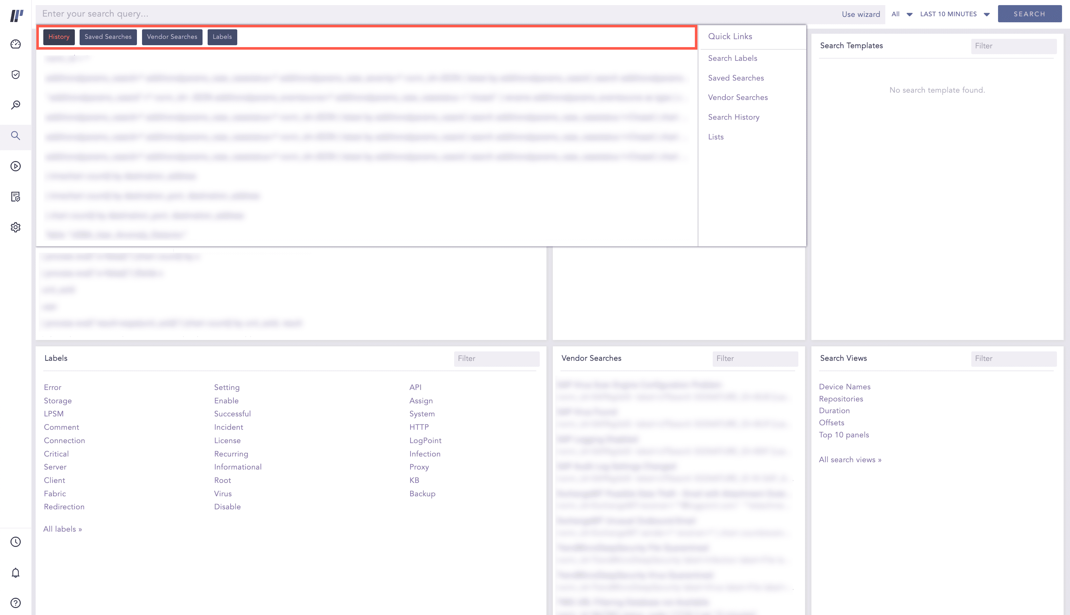Open notifications via the bell icon
The height and width of the screenshot is (615, 1070).
15,573
